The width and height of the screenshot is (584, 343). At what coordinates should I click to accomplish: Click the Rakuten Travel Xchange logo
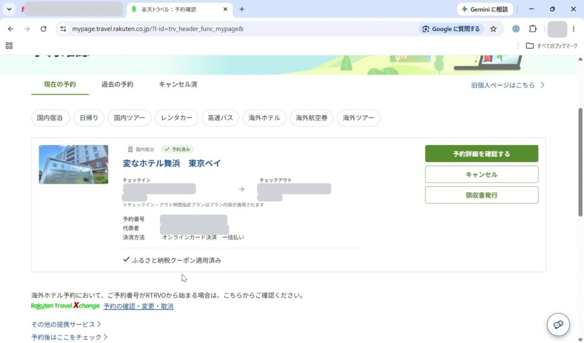[x=66, y=306]
